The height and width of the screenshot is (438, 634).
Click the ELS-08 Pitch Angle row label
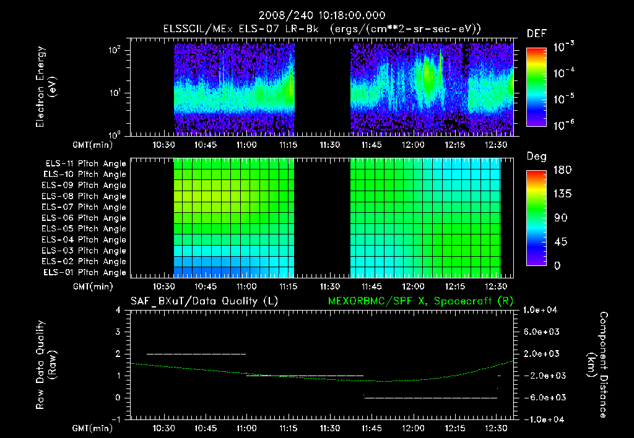[84, 196]
